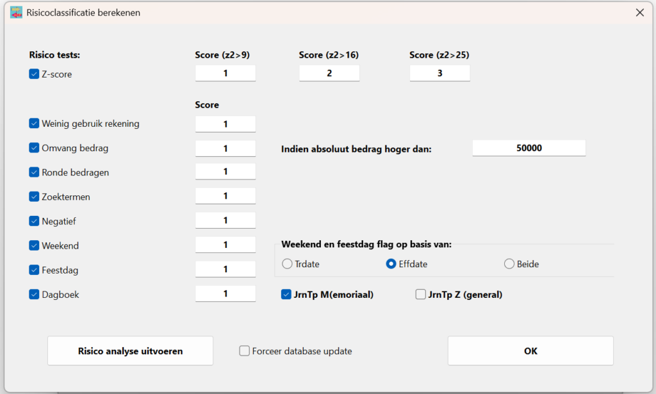656x394 pixels.
Task: Click the app icon in title bar
Action: pyautogui.click(x=16, y=12)
